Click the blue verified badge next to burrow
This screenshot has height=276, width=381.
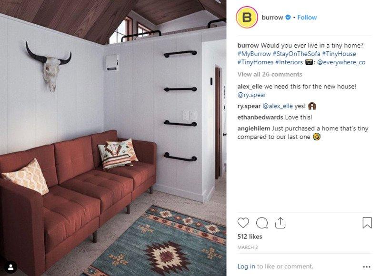(x=288, y=17)
